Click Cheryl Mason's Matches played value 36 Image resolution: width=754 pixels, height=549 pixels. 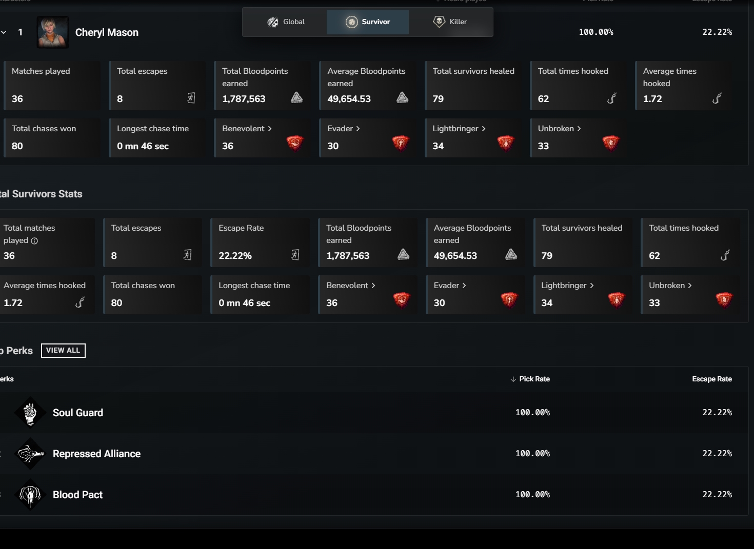(17, 99)
